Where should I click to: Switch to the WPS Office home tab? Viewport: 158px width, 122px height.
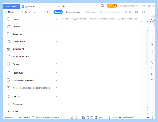pyautogui.click(x=11, y=7)
